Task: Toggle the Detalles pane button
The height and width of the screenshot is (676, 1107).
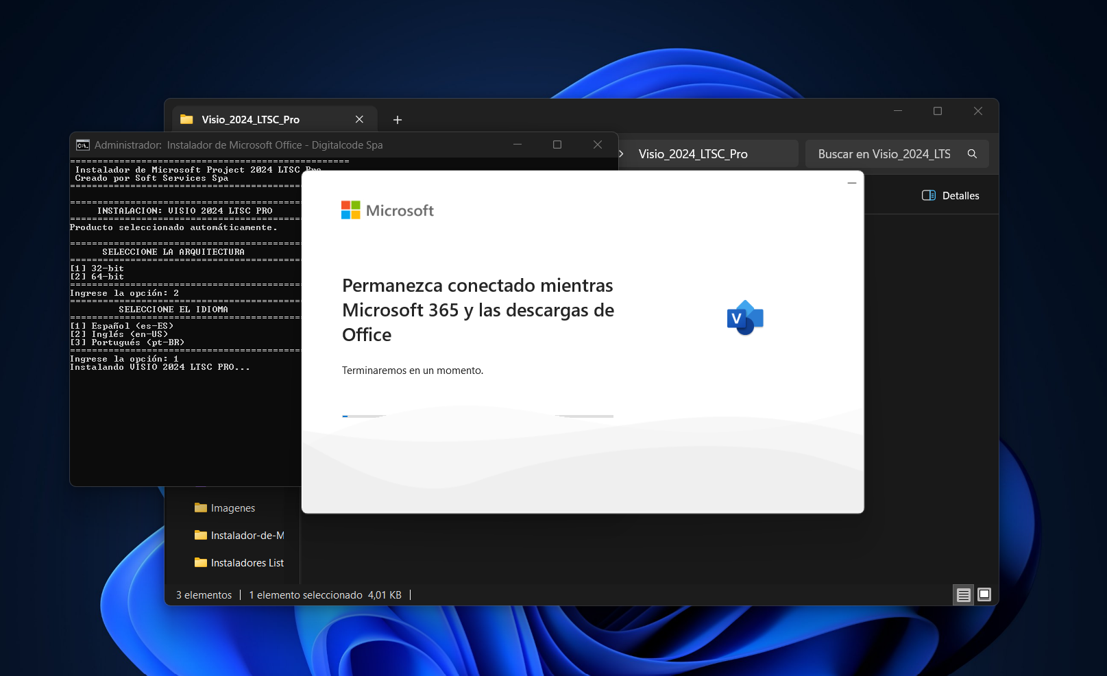Action: tap(951, 196)
